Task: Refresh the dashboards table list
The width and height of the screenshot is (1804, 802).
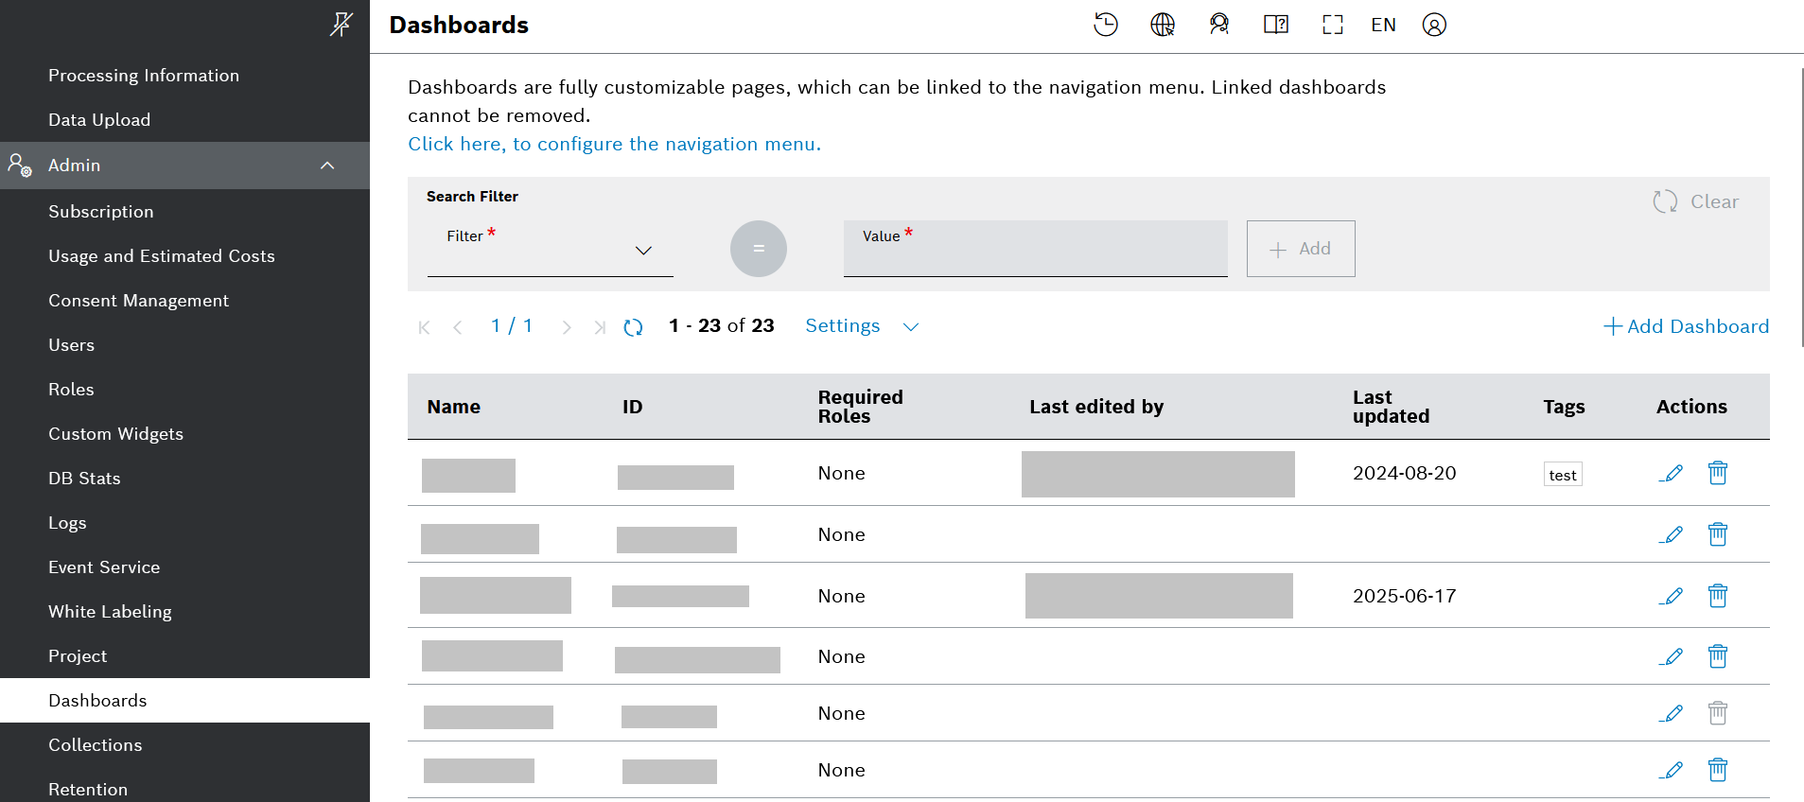Action: click(x=633, y=327)
